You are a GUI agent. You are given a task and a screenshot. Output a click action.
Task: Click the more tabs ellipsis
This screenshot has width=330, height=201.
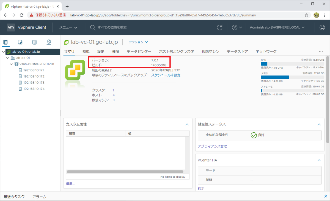pos(321,51)
